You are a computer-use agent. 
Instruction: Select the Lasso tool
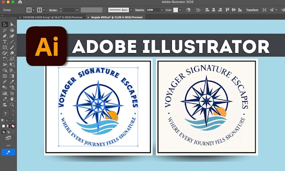click(12, 30)
